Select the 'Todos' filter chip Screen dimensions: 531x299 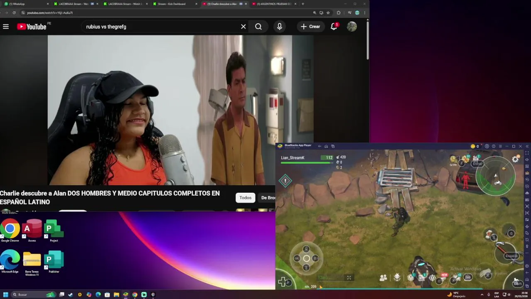[245, 198]
